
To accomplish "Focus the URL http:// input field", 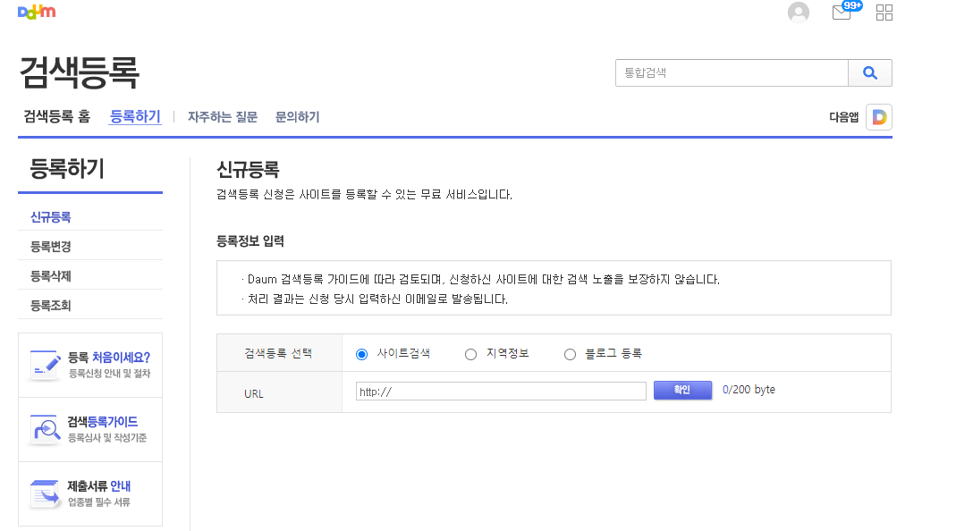I will pos(501,392).
